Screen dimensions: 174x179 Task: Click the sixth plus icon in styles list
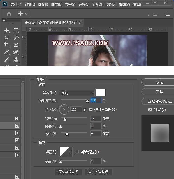17,155
